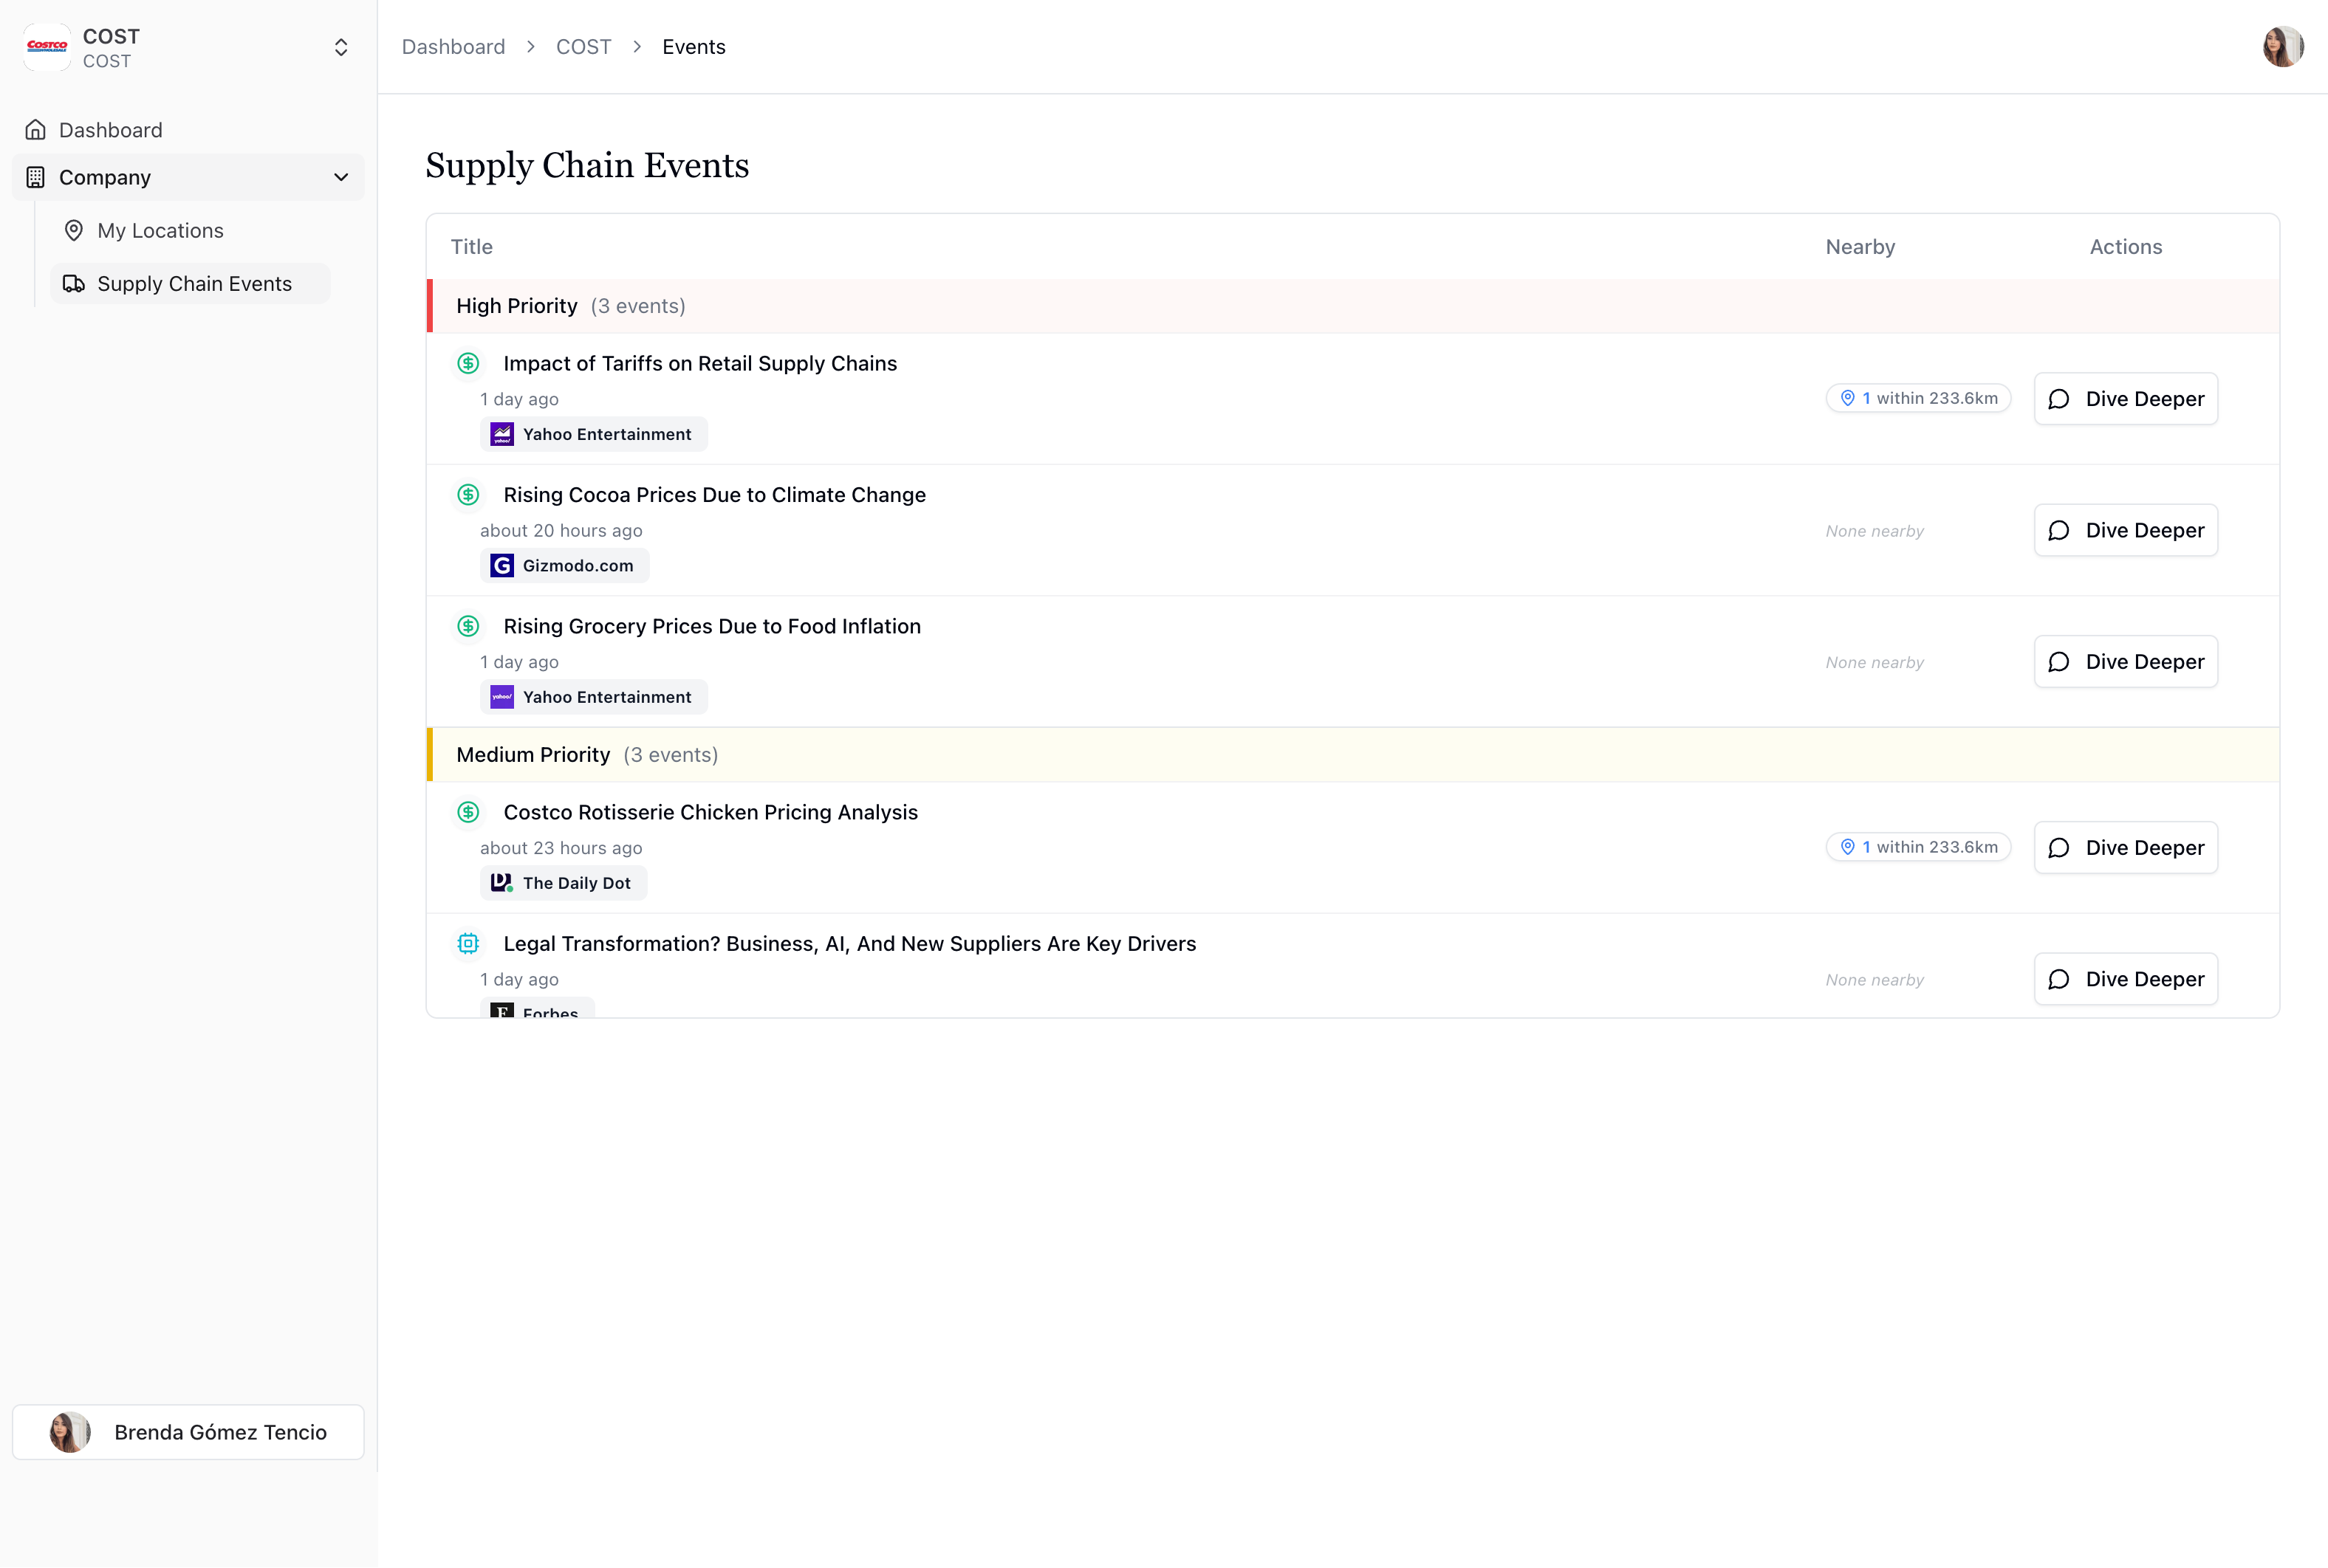Screen dimensions: 2328x1568
Task: Click the dollar icon beside Impact of Tariffs
Action: click(x=468, y=363)
